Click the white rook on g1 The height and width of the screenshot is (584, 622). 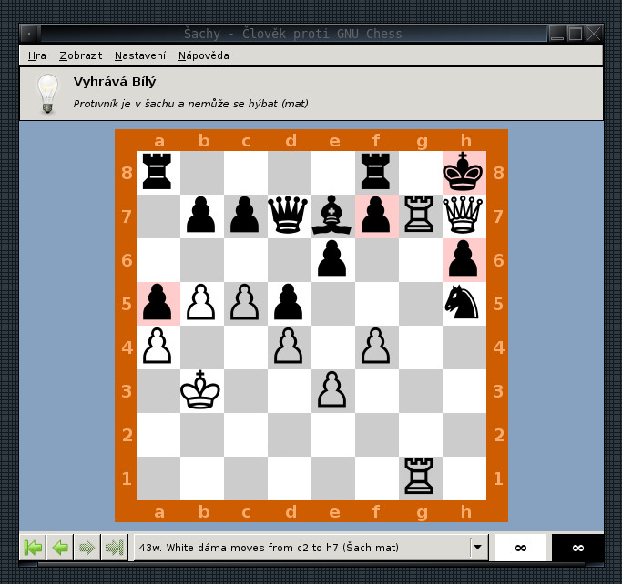421,478
